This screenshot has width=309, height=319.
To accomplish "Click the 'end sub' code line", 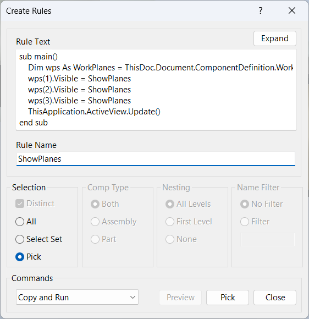I will click(x=34, y=123).
